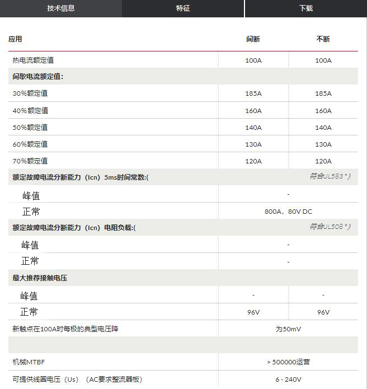The image size is (367, 389).
Task: Open the 特征 tab
Action: click(183, 8)
